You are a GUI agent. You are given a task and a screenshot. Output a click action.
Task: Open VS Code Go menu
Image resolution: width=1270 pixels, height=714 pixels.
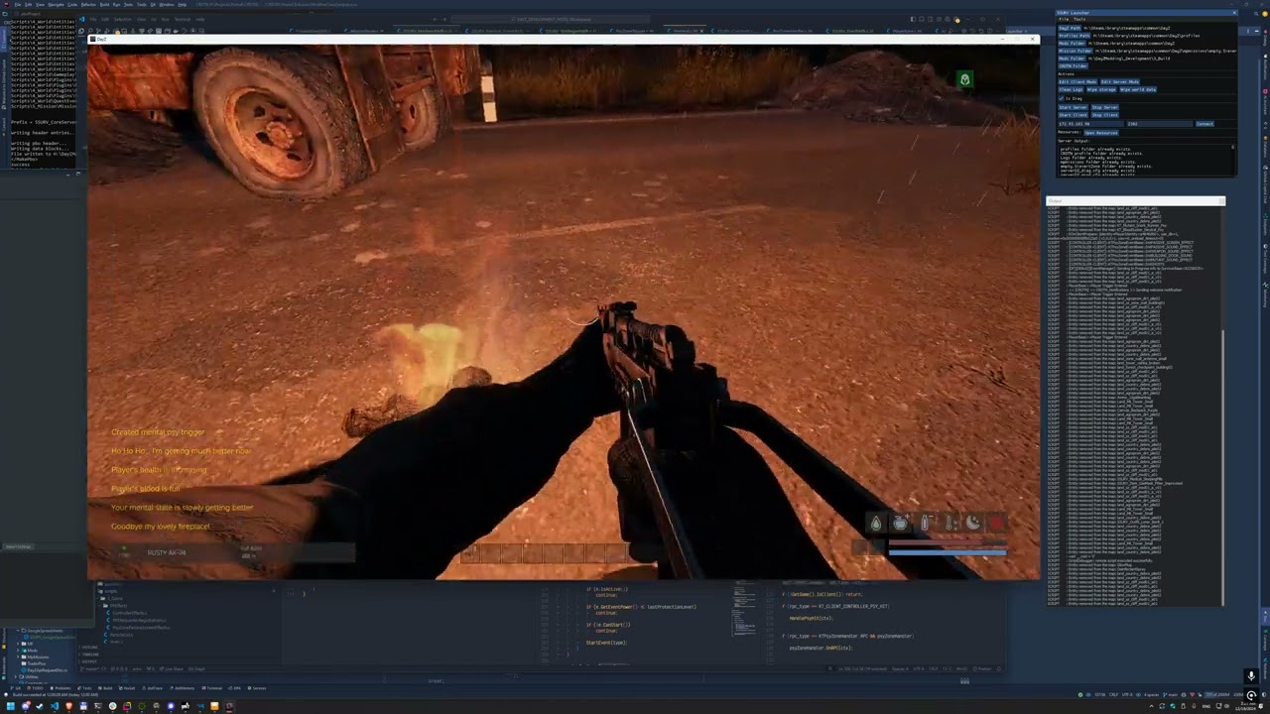[154, 19]
